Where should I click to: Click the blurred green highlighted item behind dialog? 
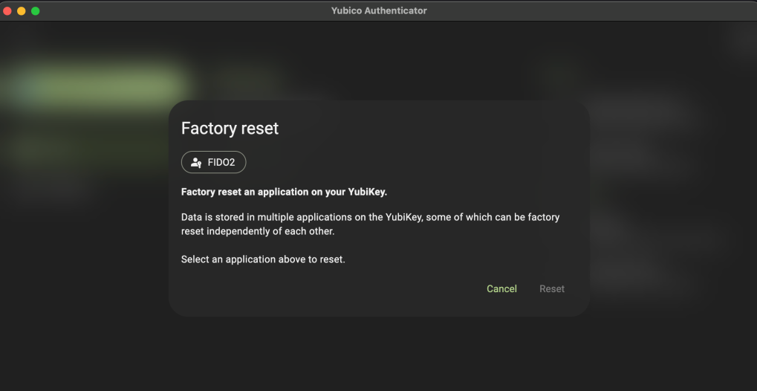click(97, 85)
